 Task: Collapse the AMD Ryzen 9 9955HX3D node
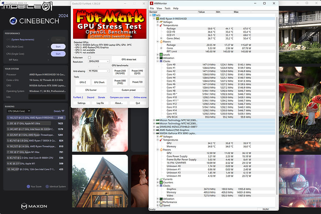click(x=154, y=19)
